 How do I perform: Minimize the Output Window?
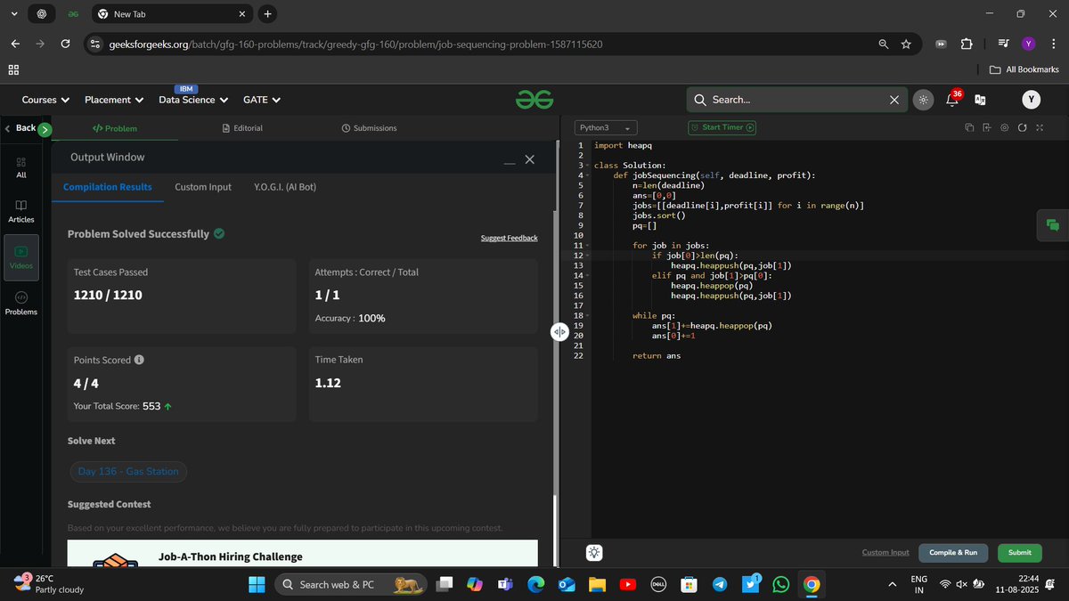510,162
